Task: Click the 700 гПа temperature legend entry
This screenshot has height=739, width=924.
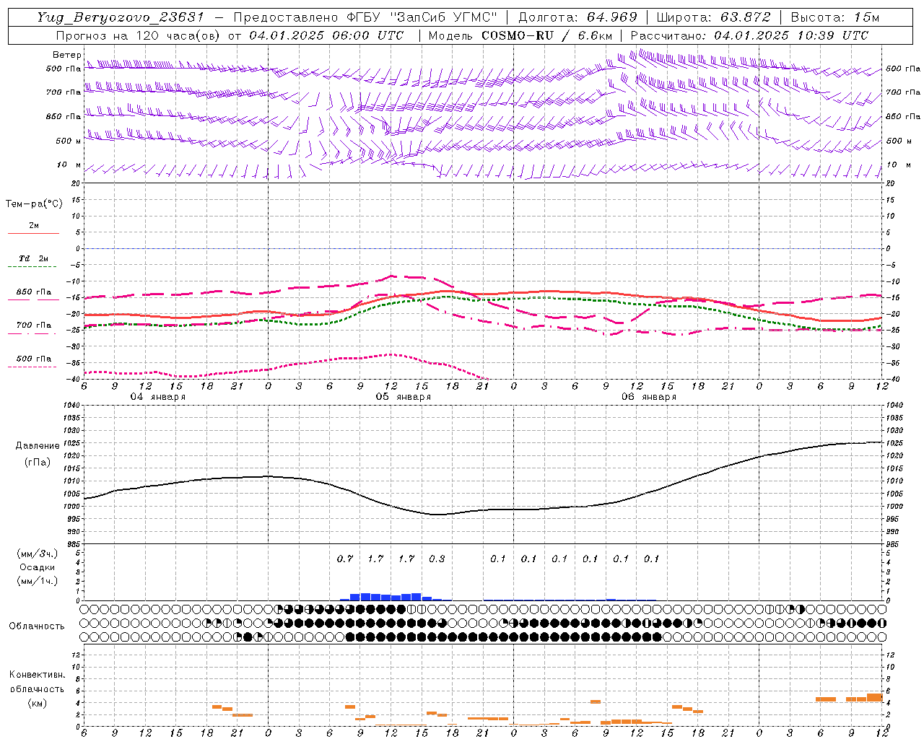Action: [34, 325]
